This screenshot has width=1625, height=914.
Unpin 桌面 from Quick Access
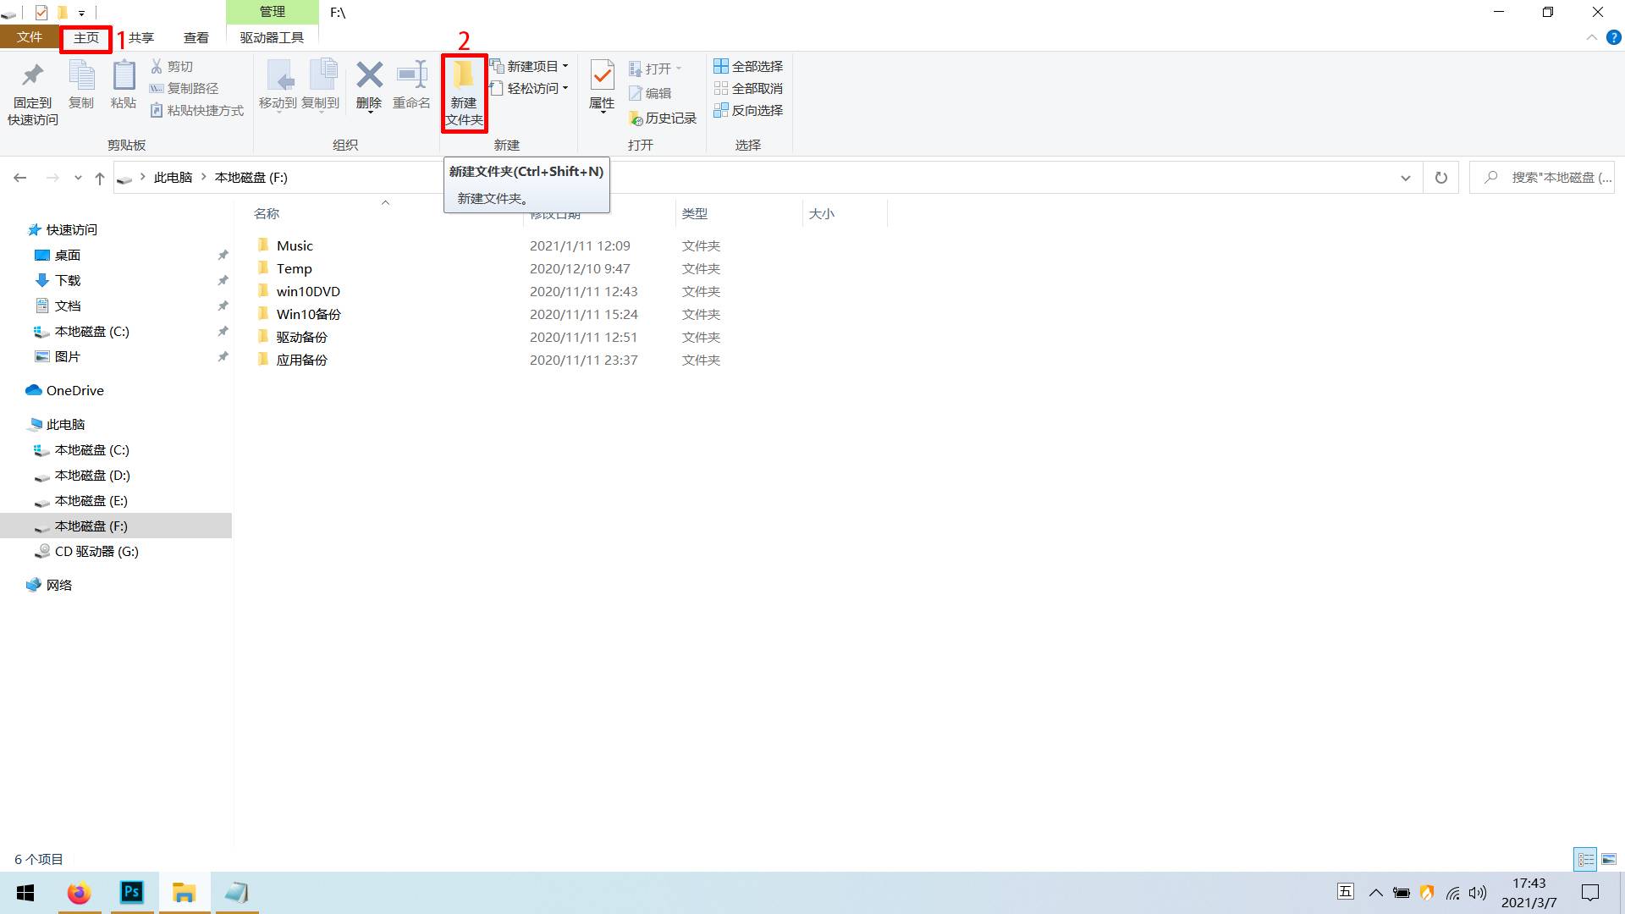(223, 255)
